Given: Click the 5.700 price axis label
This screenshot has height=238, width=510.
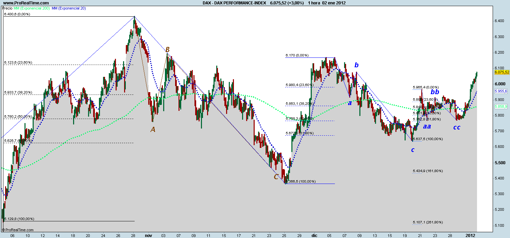Looking at the screenshot, I should click(499, 131).
